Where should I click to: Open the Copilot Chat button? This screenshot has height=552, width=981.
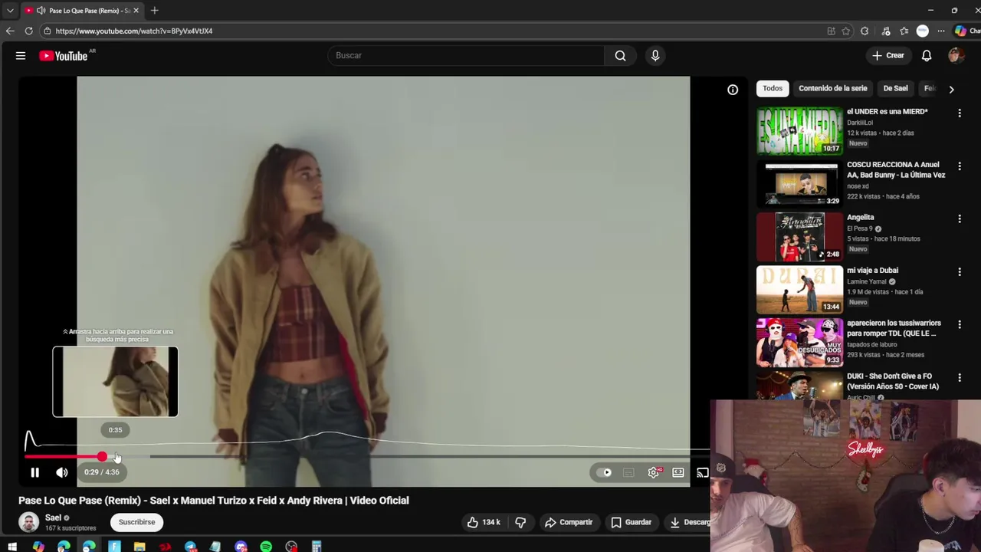(x=966, y=31)
